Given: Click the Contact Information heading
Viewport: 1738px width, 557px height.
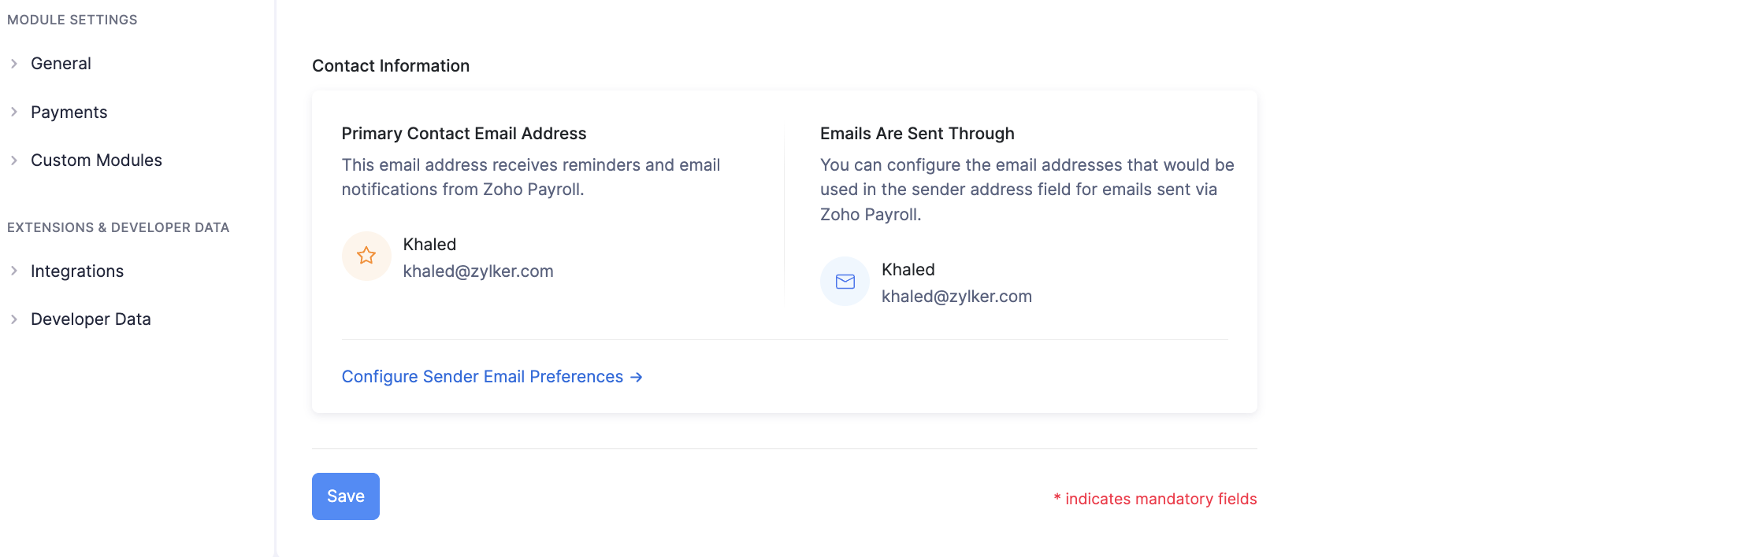Looking at the screenshot, I should 391,66.
